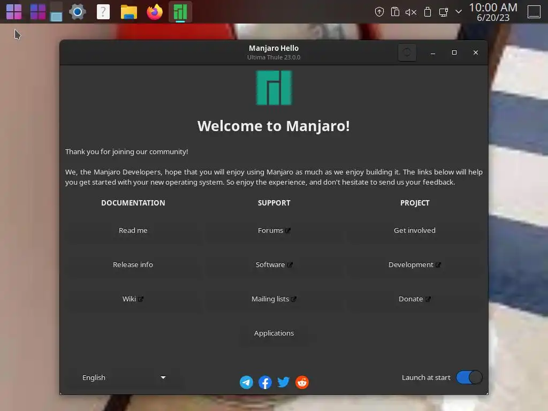Open the Development external link
548x411 pixels.
tap(415, 264)
